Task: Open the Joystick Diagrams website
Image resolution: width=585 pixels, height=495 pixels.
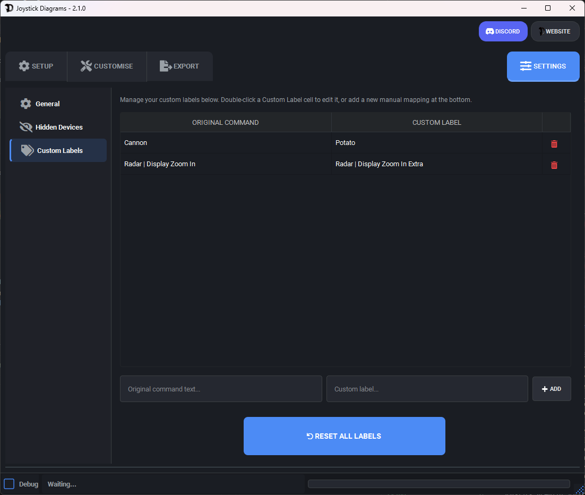Action: click(555, 31)
